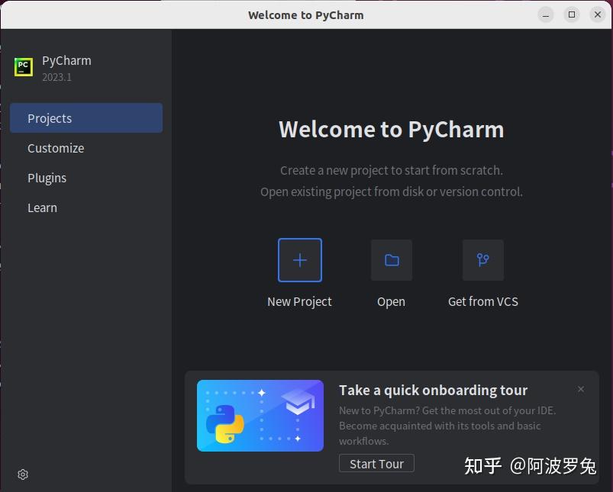The width and height of the screenshot is (613, 492).
Task: Click the PyCharm logo icon
Action: pos(24,67)
